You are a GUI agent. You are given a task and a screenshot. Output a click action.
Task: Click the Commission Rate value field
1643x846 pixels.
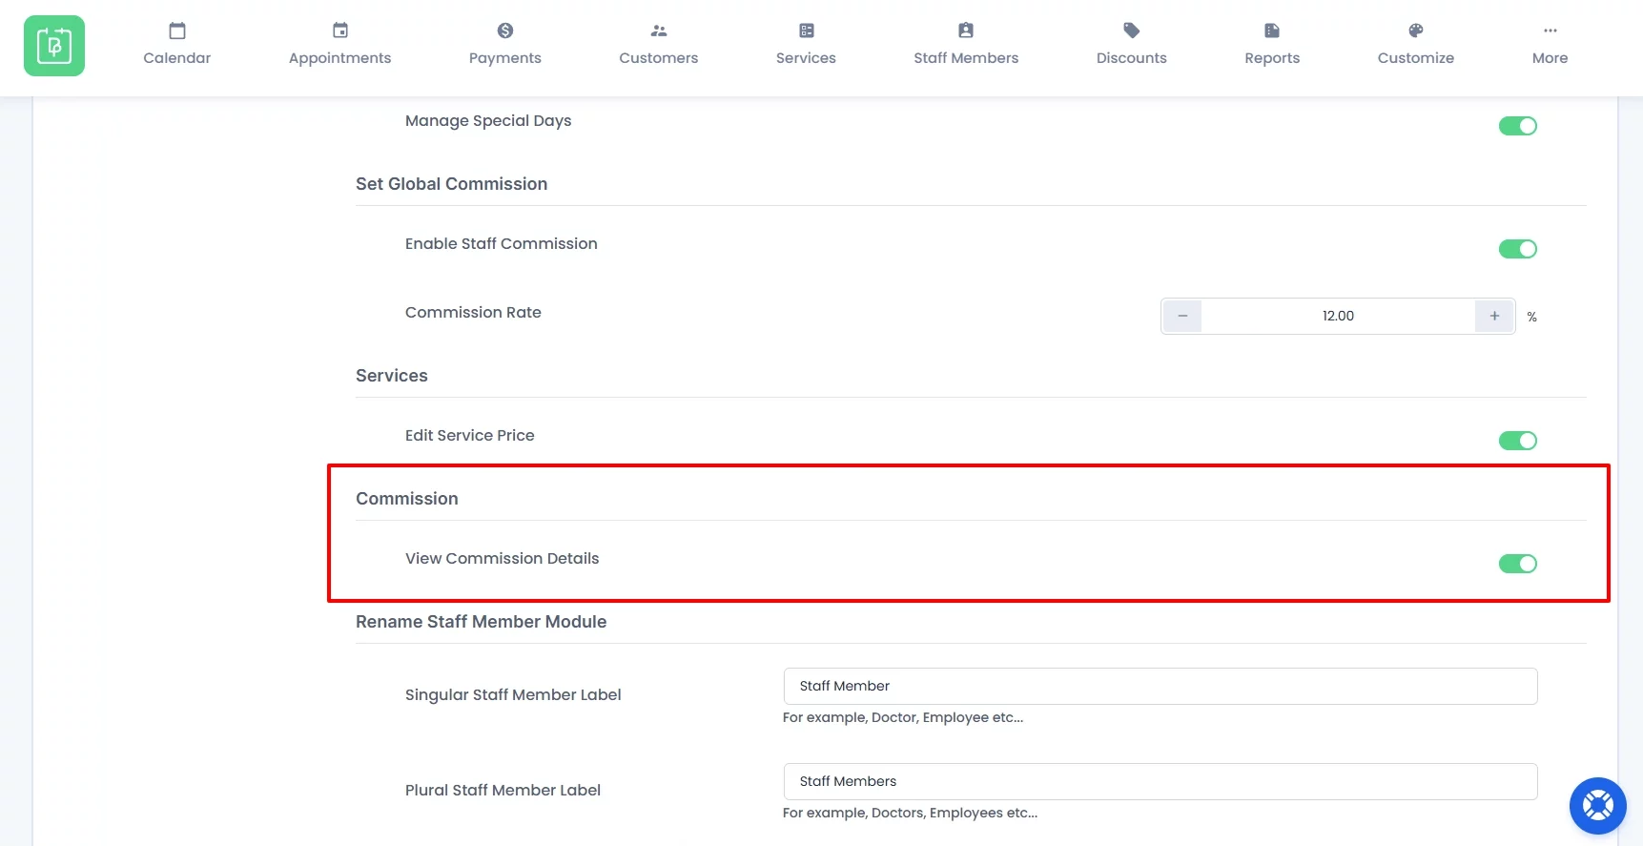tap(1338, 316)
